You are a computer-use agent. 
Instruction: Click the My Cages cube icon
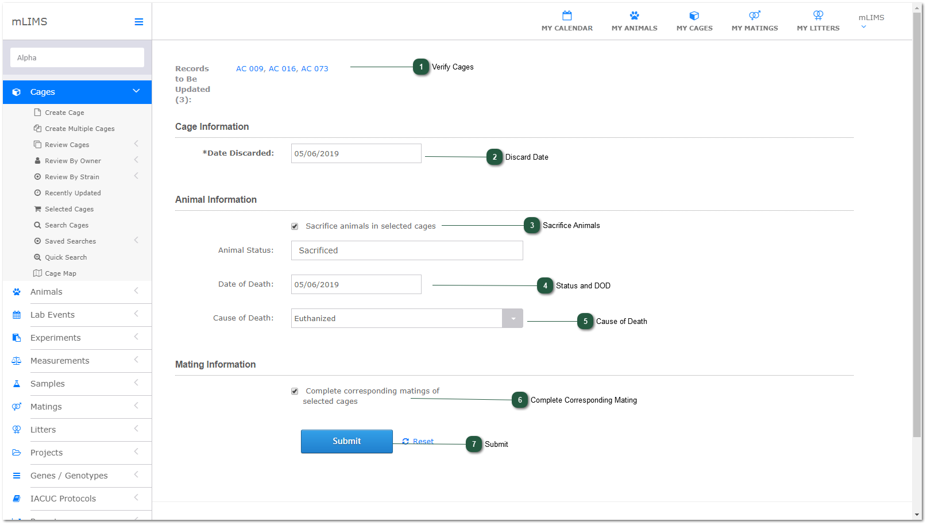coord(694,16)
